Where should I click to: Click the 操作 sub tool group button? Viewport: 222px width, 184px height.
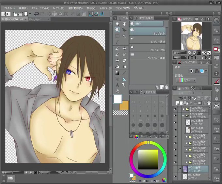pos(146,24)
